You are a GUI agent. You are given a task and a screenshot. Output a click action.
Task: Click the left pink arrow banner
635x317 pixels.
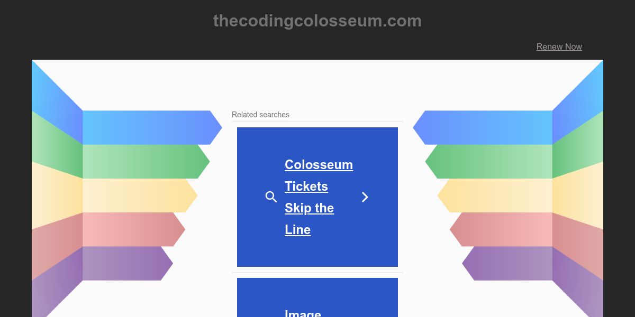coord(130,229)
